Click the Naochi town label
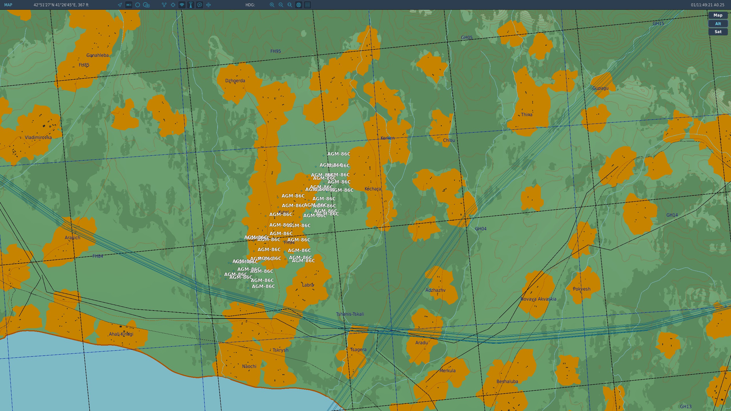Screen dimensions: 731x411 point(249,366)
